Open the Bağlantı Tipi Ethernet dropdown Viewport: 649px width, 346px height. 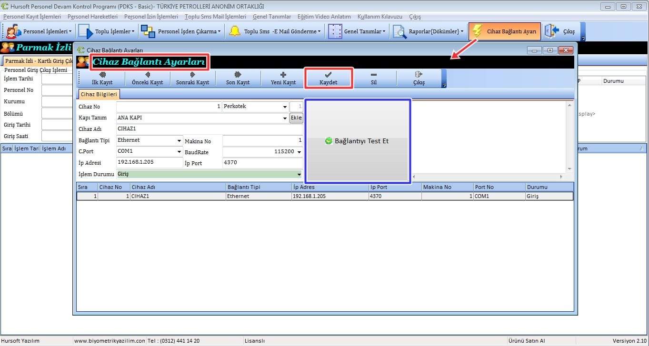click(180, 141)
